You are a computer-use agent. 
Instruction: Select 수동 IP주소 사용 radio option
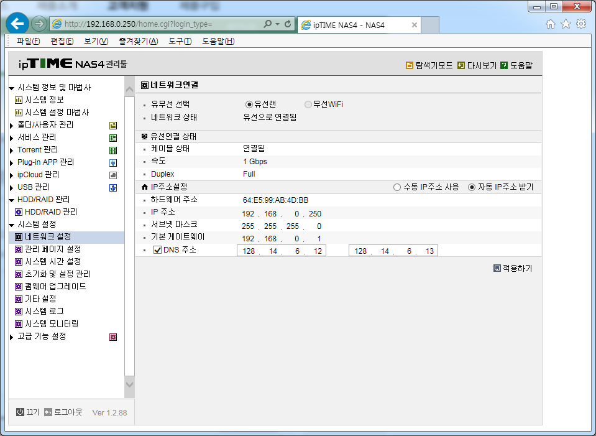coord(397,187)
